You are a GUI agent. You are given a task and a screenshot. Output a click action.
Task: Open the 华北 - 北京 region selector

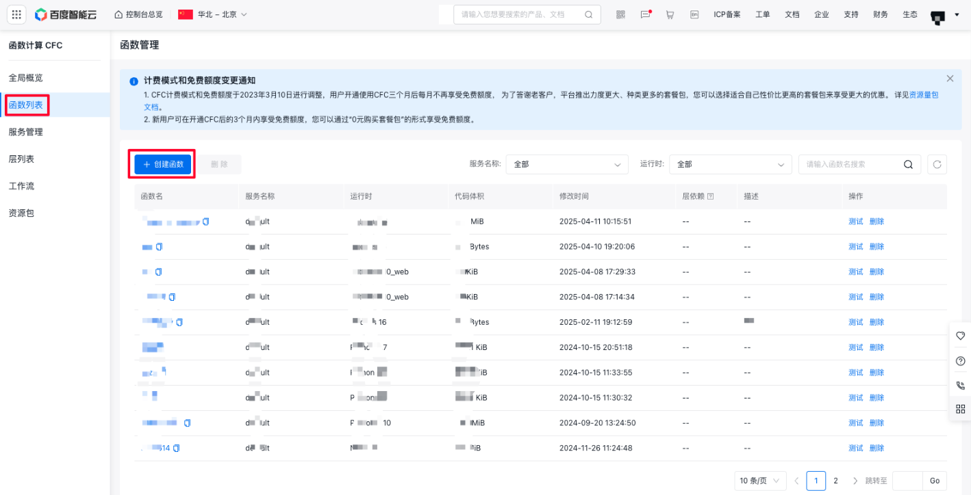coord(212,14)
